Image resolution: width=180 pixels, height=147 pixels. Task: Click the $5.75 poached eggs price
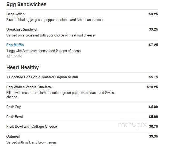tap(154, 77)
